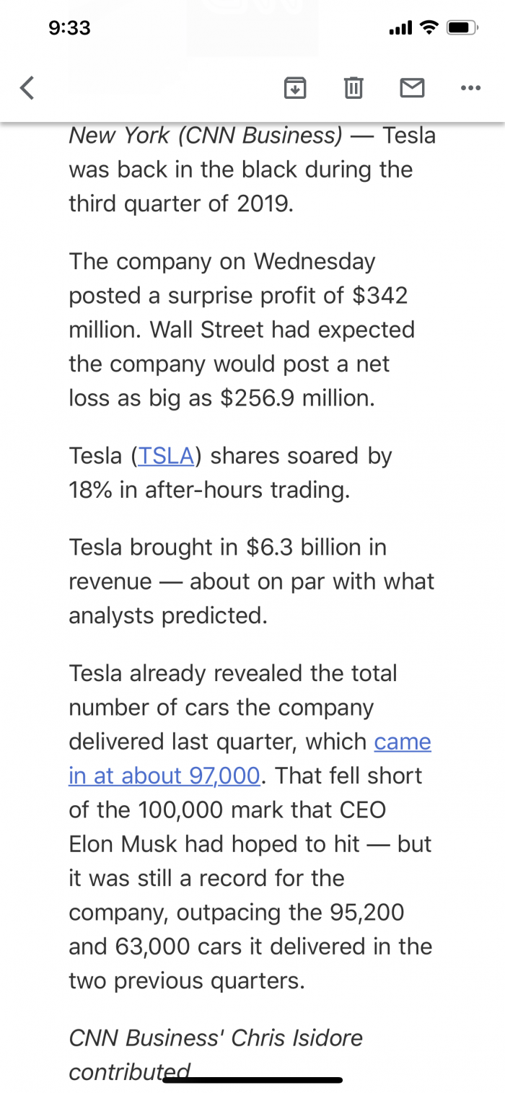The height and width of the screenshot is (1093, 505).
Task: Tap the 9:33 clock in status bar
Action: pyautogui.click(x=70, y=28)
